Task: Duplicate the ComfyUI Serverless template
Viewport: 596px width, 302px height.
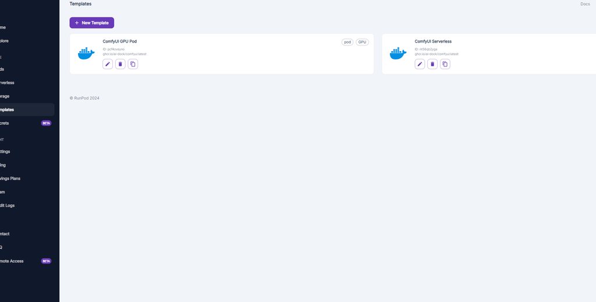Action: 445,64
